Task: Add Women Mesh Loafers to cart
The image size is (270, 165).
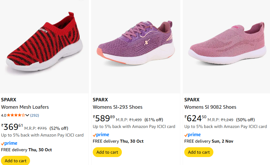Action: click(x=16, y=160)
